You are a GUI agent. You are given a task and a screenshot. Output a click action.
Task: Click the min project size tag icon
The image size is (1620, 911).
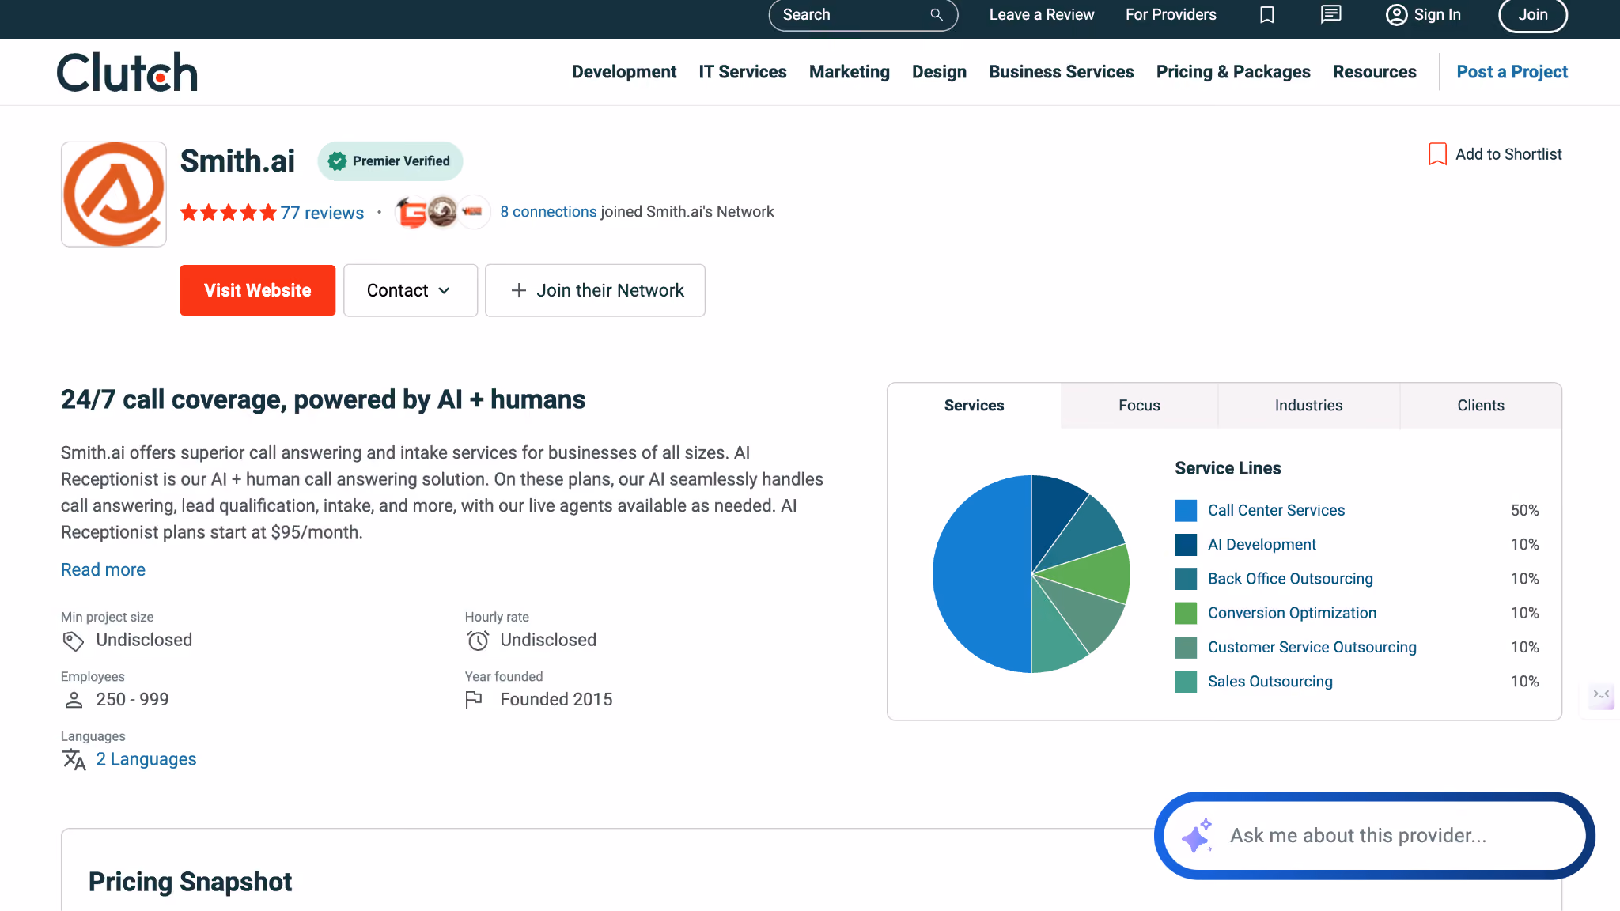tap(74, 641)
